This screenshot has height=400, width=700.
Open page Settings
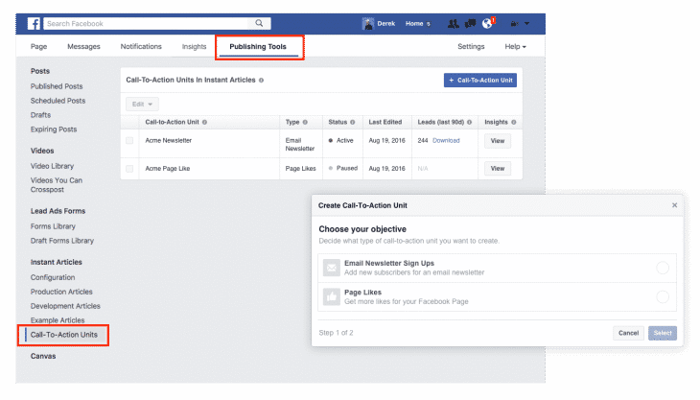[471, 46]
